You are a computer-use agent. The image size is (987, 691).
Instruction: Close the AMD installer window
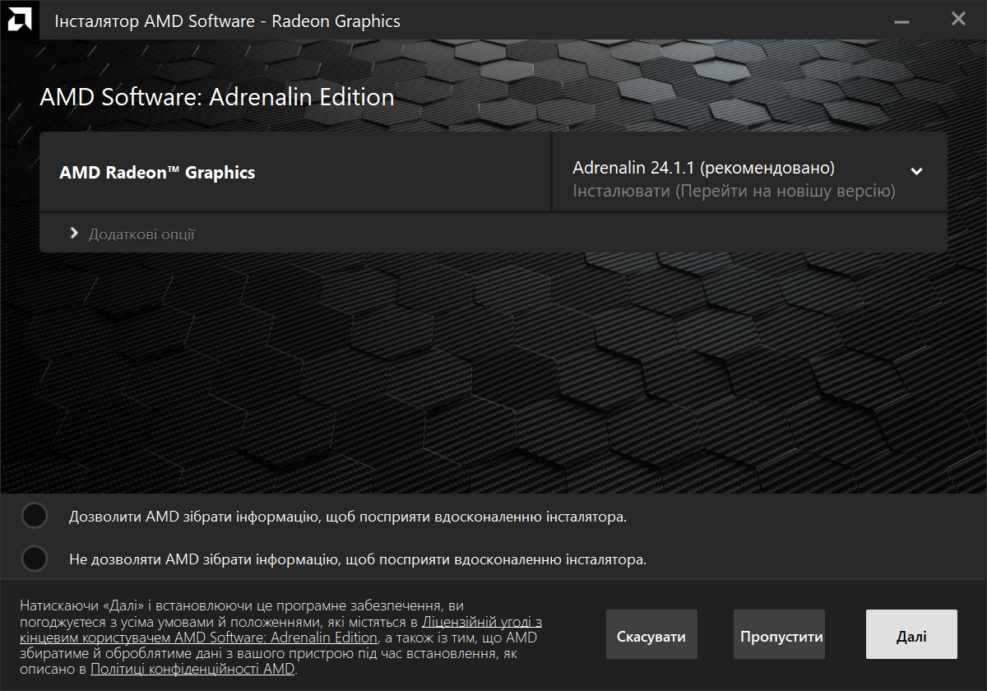click(957, 19)
